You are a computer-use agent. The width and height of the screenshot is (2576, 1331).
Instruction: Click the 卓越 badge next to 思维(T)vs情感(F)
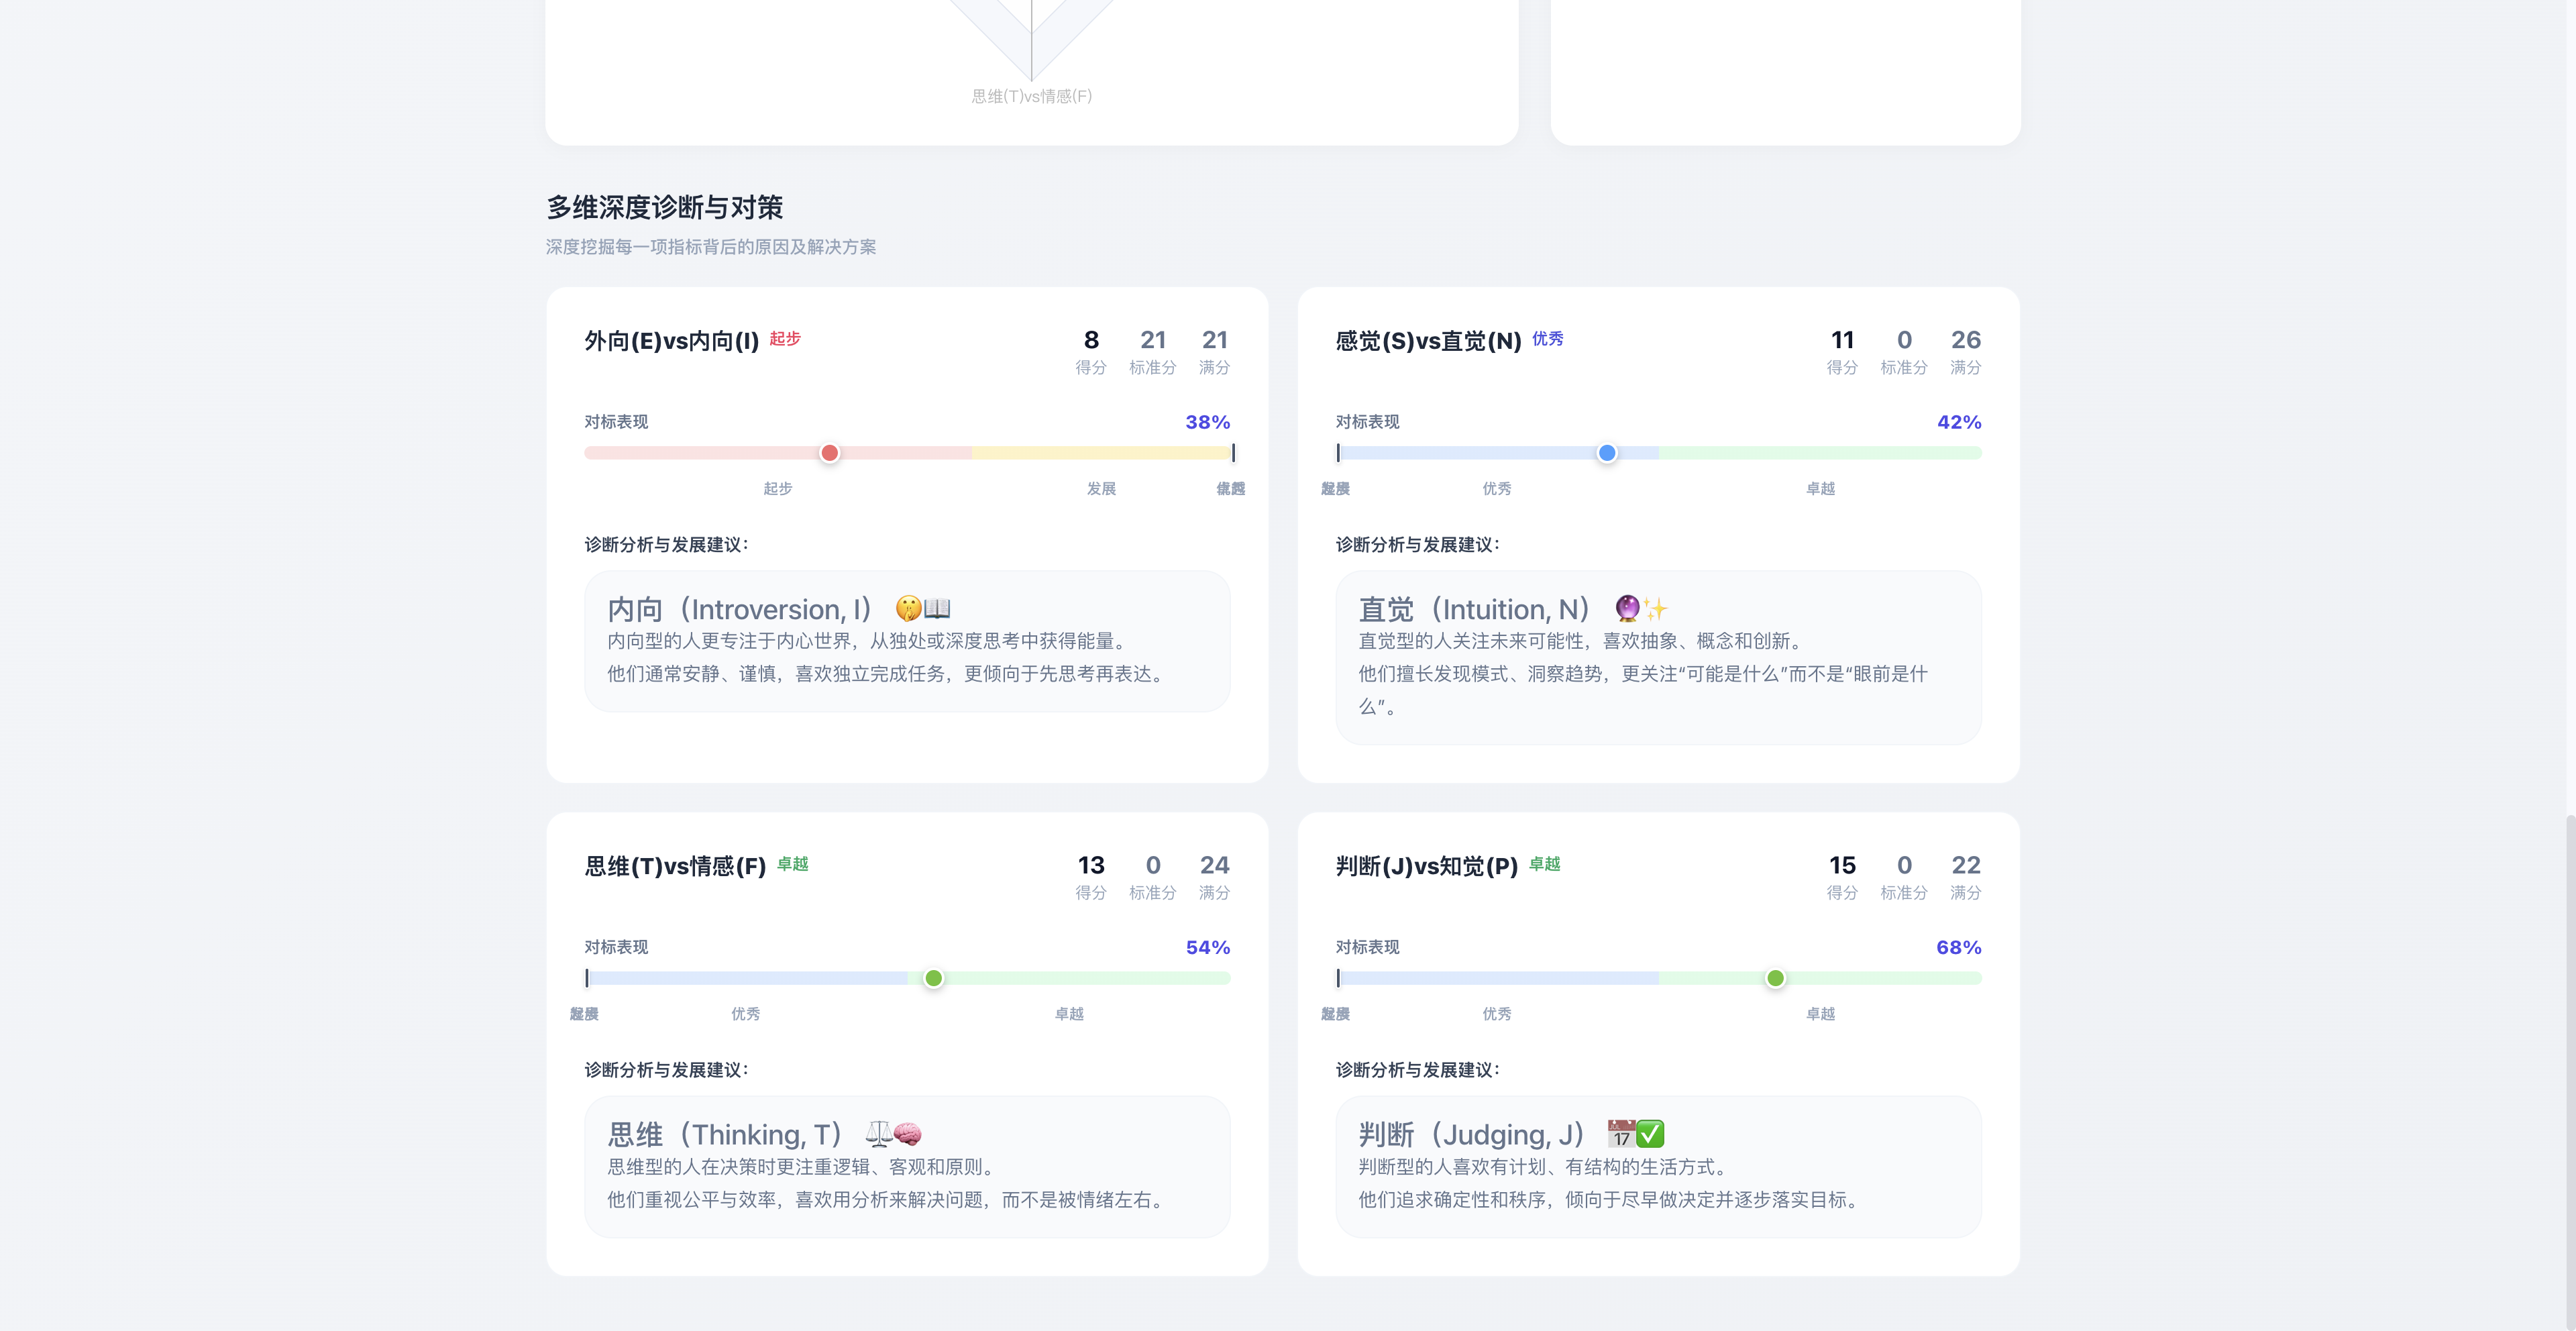point(793,864)
